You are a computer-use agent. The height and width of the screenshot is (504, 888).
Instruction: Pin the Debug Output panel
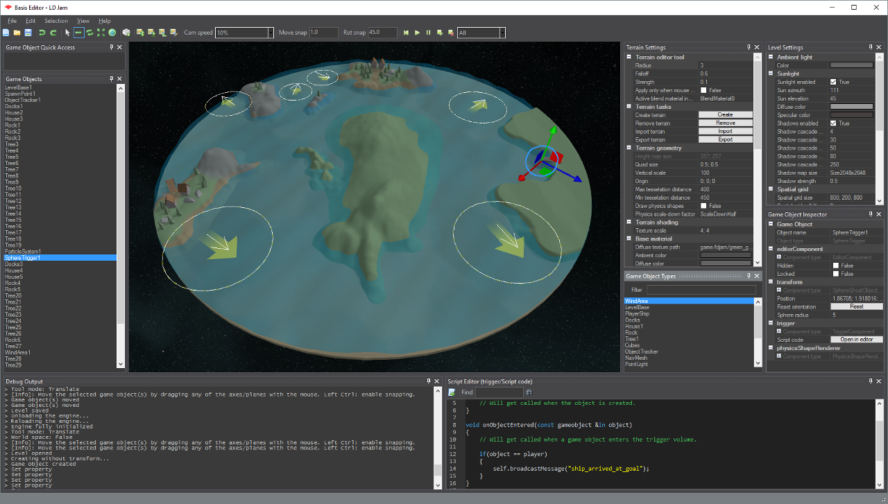click(429, 381)
